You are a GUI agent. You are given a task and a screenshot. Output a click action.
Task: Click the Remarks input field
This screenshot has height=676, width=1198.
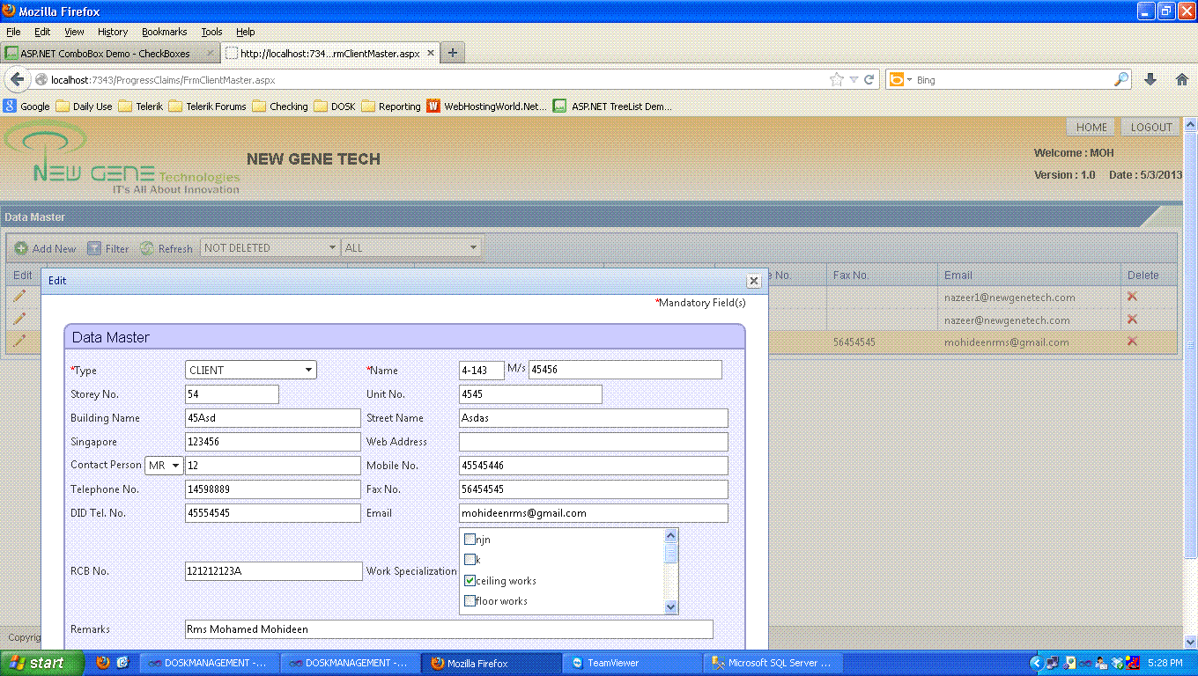[448, 629]
